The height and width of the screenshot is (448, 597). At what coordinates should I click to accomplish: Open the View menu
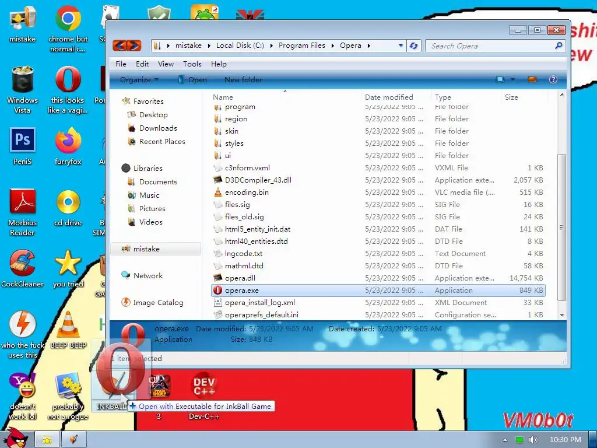click(166, 64)
